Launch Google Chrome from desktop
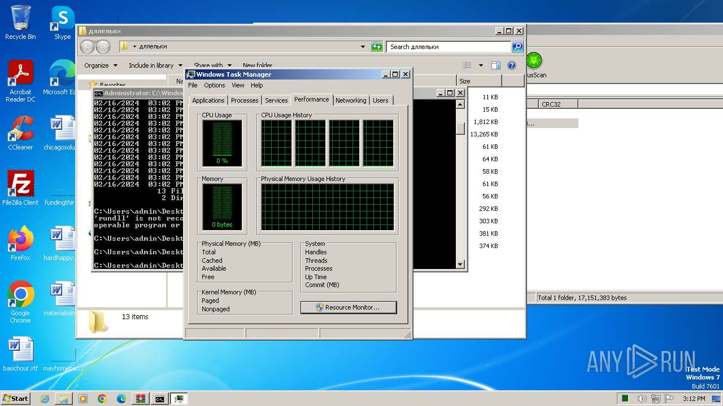 tap(20, 302)
